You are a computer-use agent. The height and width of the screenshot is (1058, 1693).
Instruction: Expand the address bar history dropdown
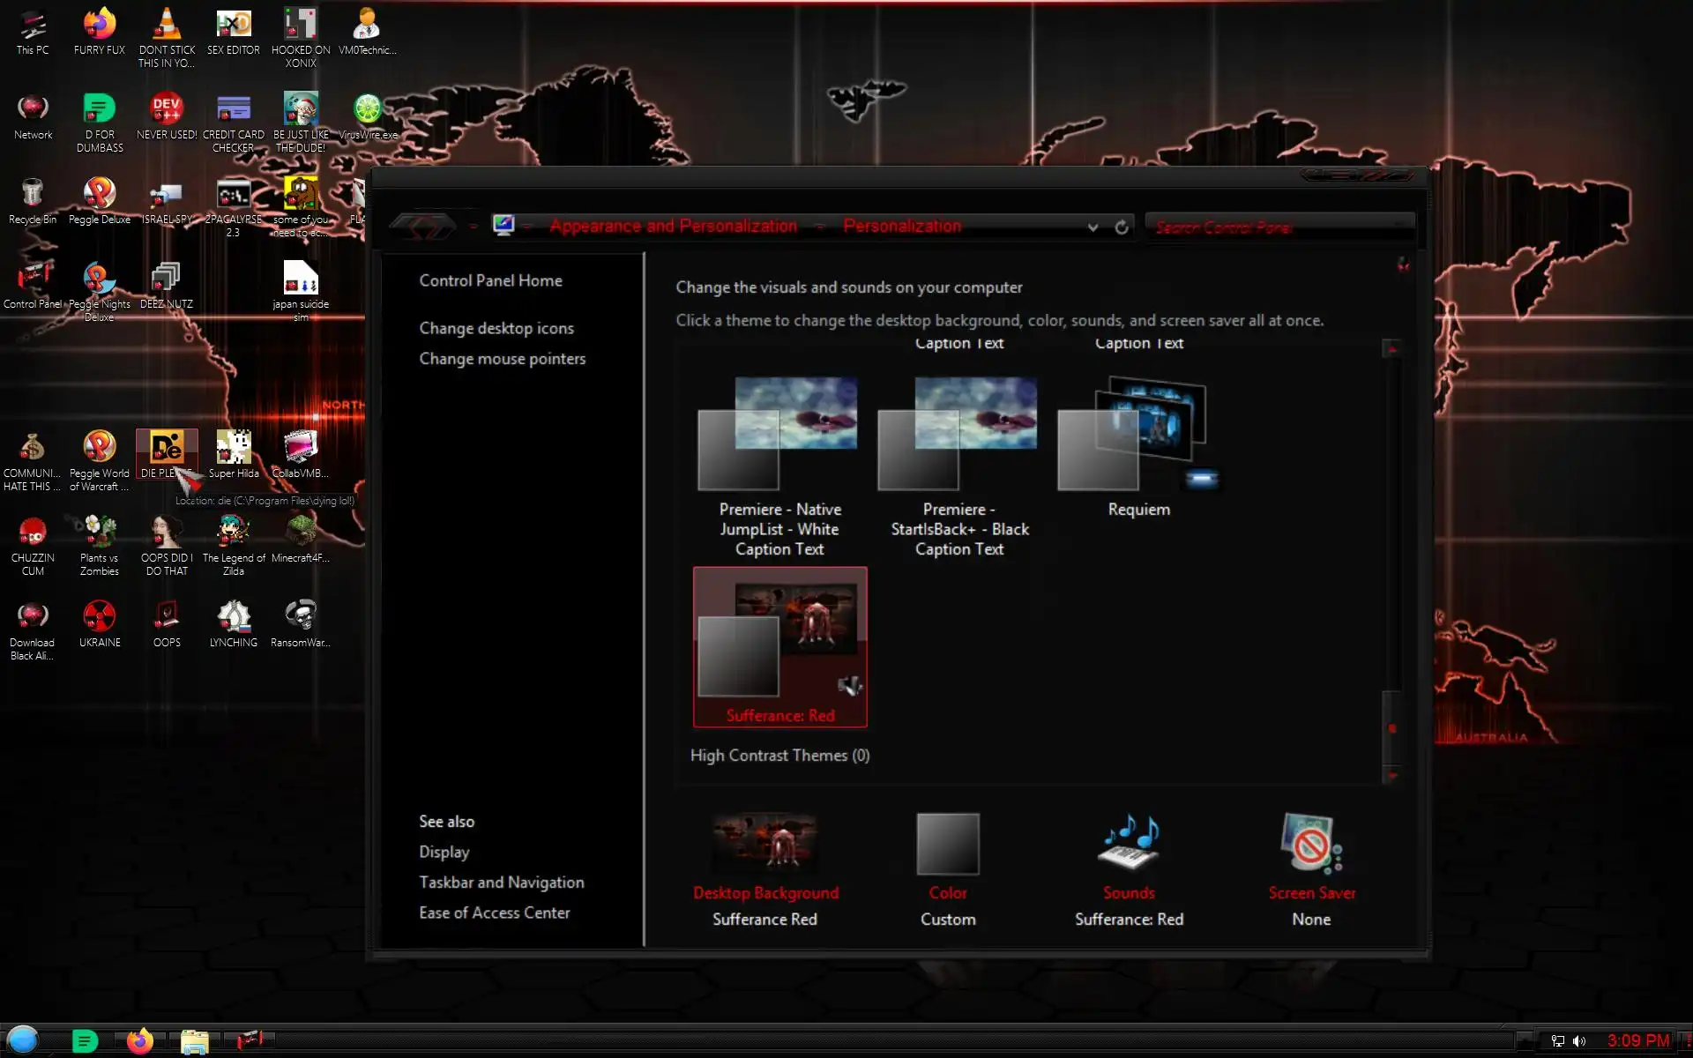click(x=1093, y=227)
